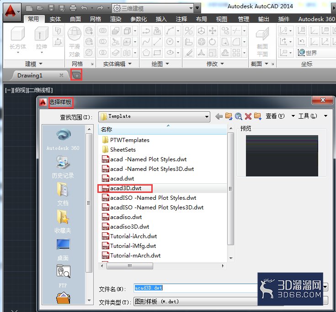Switch to the 渲染 ribbon tab

[116, 19]
